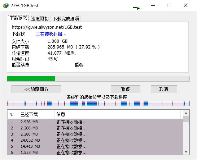Hide details with the 隐藏细节 button
Screen dimensions: 197x160
pyautogui.click(x=36, y=89)
